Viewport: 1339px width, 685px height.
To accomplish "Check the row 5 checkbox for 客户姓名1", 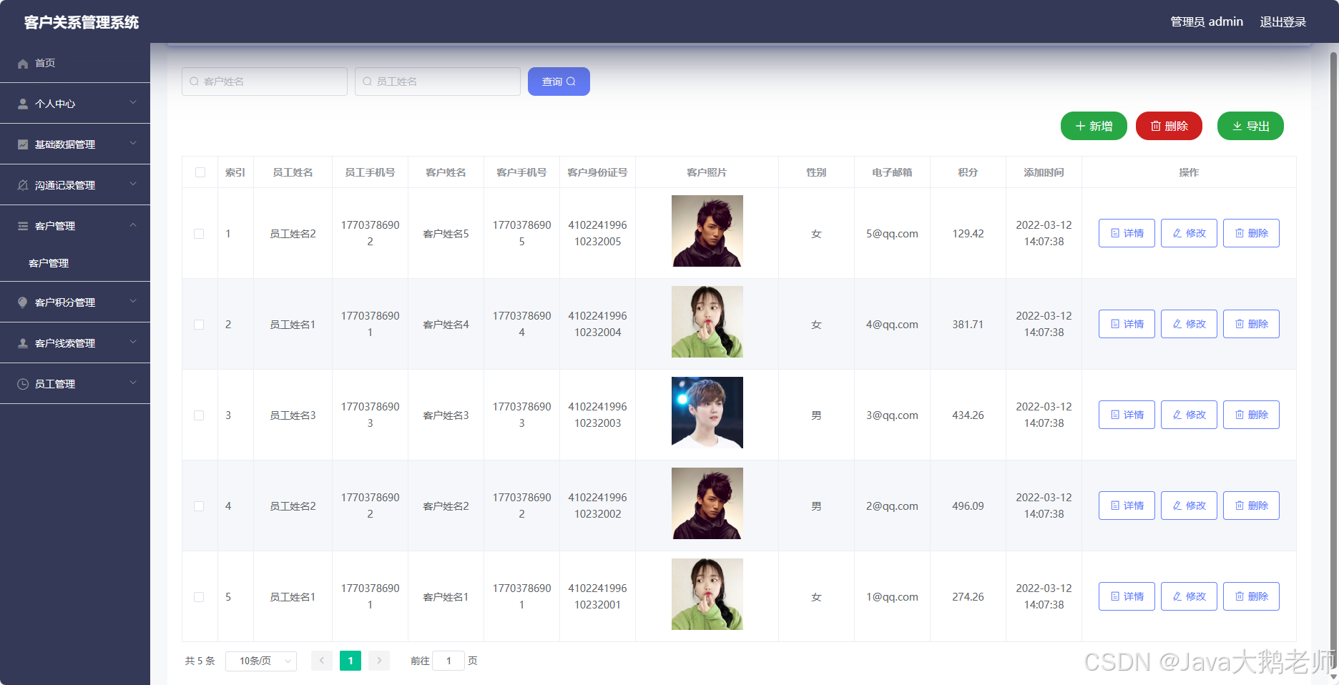I will click(199, 597).
